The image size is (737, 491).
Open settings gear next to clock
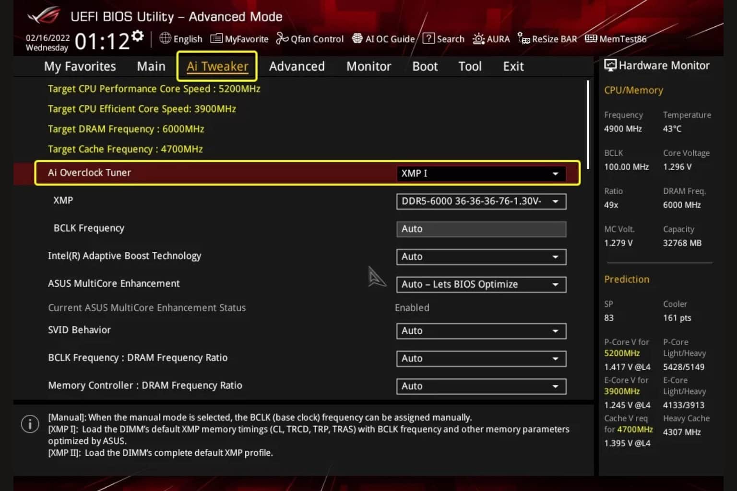[138, 36]
